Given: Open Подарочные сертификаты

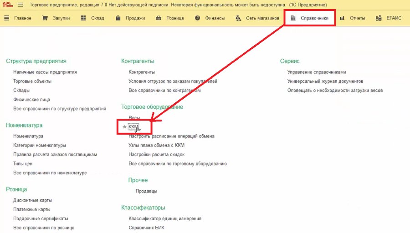Looking at the screenshot, I should pyautogui.click(x=41, y=218).
